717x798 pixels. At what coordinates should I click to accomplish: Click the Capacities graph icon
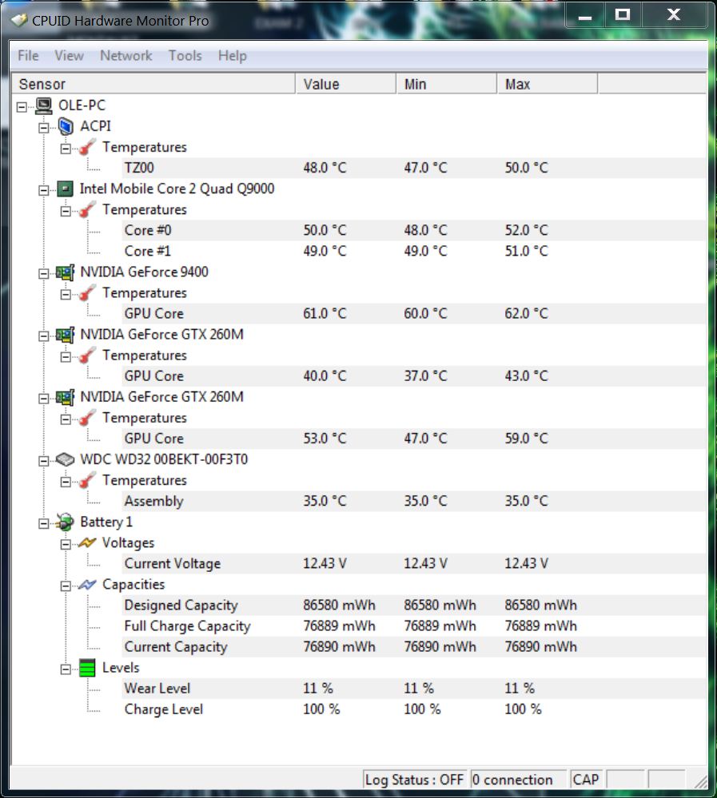pyautogui.click(x=87, y=585)
